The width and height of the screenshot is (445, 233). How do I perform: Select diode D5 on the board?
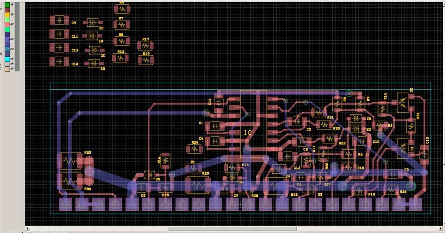tap(150, 175)
